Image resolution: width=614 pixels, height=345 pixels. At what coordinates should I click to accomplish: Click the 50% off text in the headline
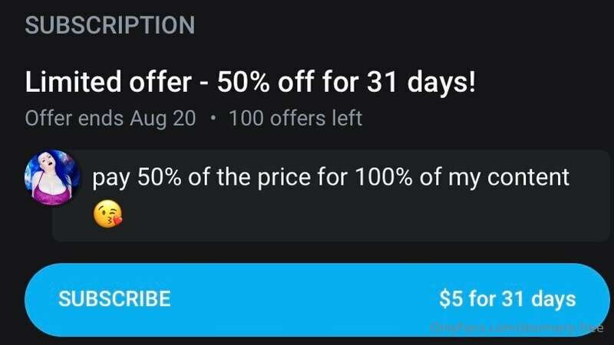pyautogui.click(x=265, y=82)
